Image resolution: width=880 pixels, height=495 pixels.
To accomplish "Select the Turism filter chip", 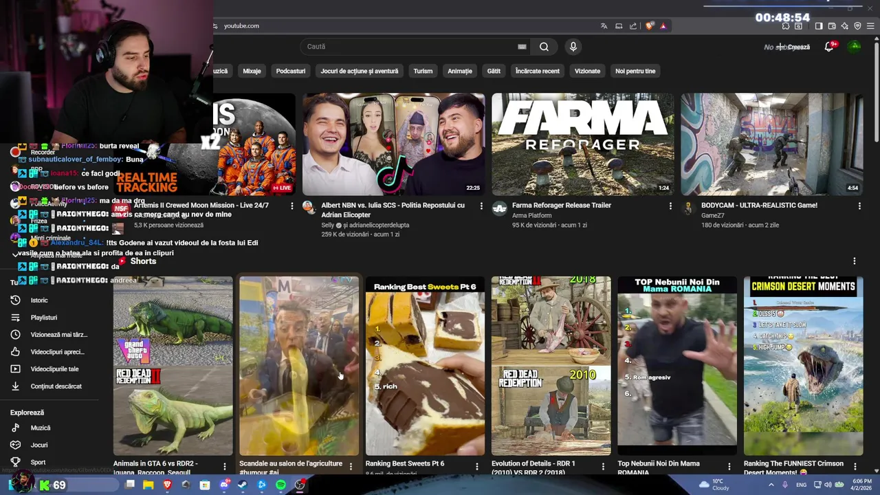I will click(x=423, y=71).
